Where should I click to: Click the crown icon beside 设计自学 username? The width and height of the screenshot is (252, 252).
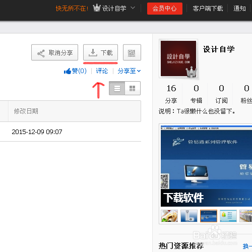point(97,8)
